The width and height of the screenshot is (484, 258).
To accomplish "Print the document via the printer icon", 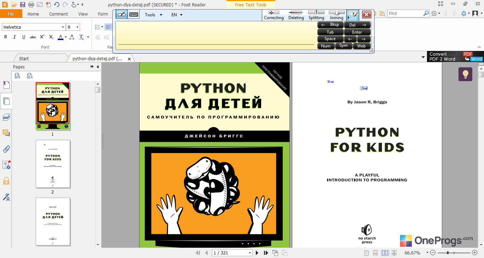I will click(31, 5).
